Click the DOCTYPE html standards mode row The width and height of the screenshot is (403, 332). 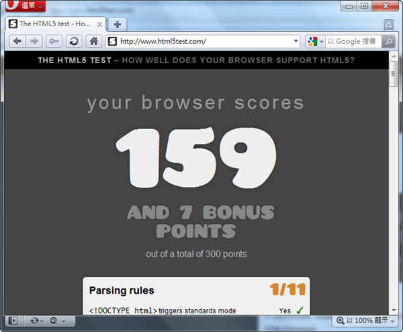click(x=196, y=310)
